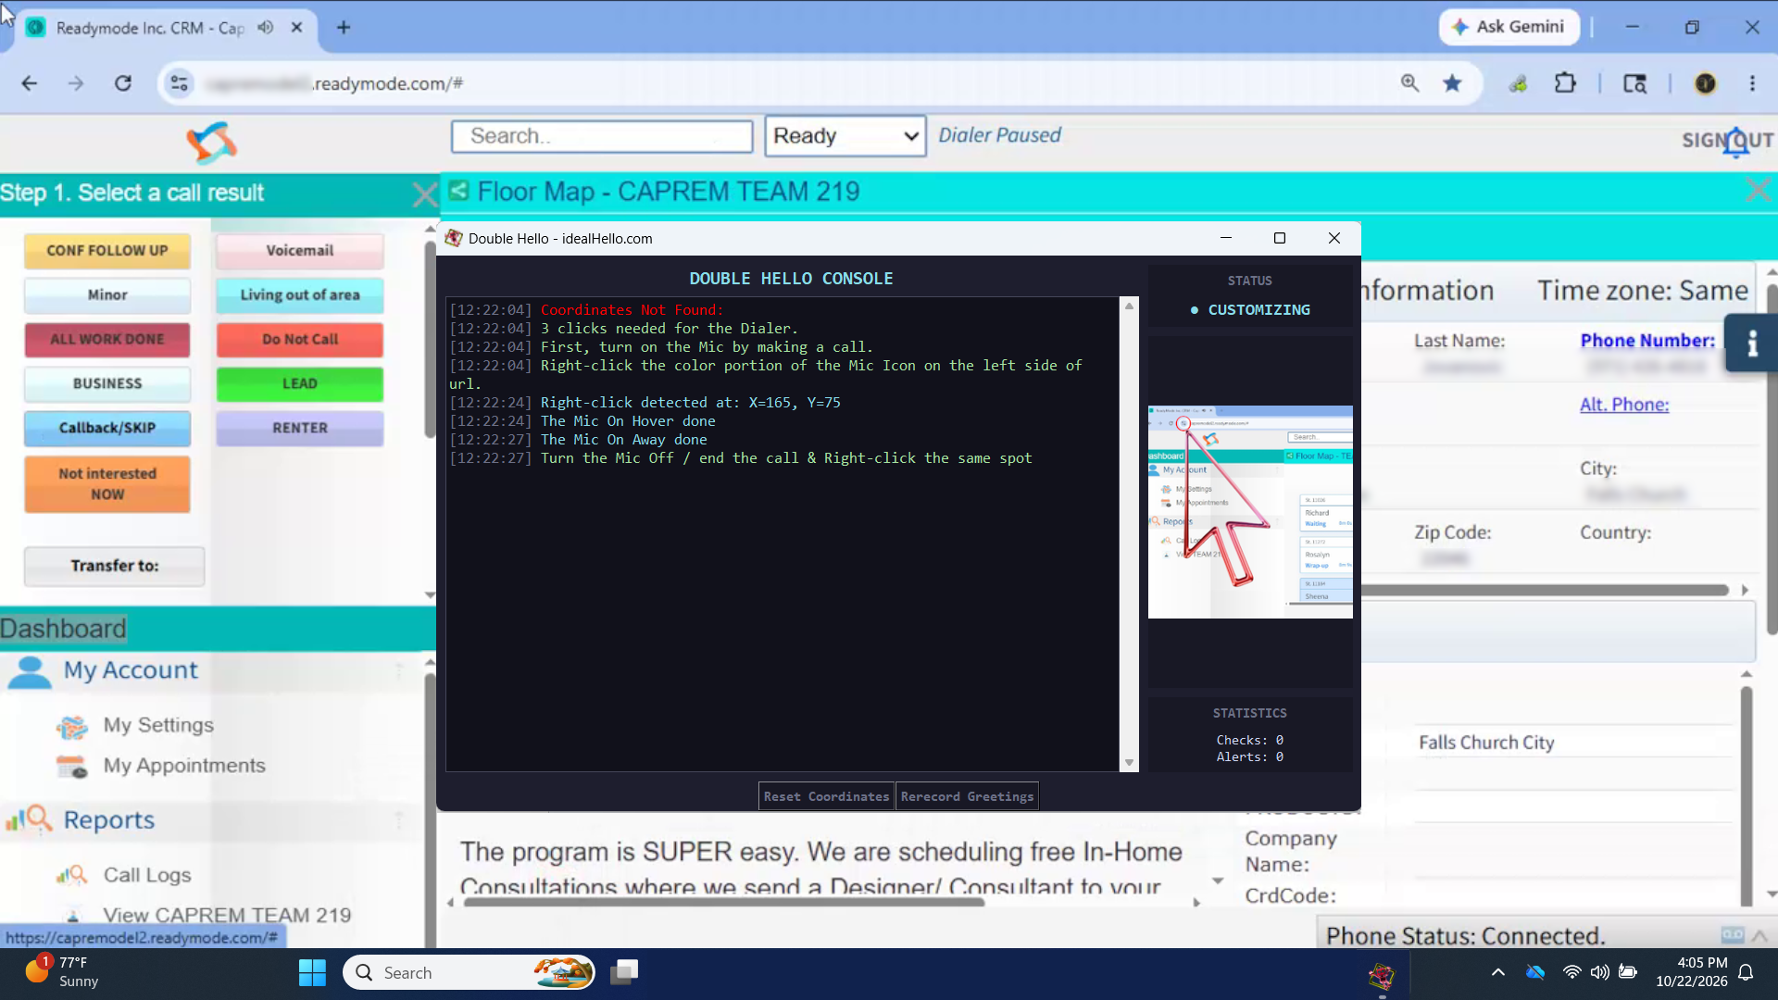Select Do Not Call result
This screenshot has height=1000, width=1778.
coord(300,340)
